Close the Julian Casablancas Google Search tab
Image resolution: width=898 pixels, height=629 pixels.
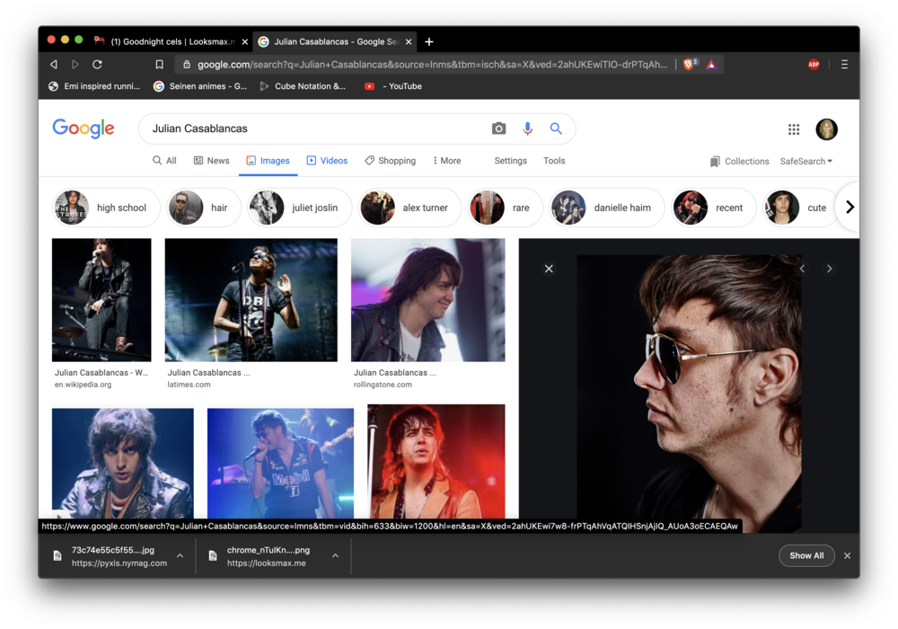pyautogui.click(x=409, y=42)
